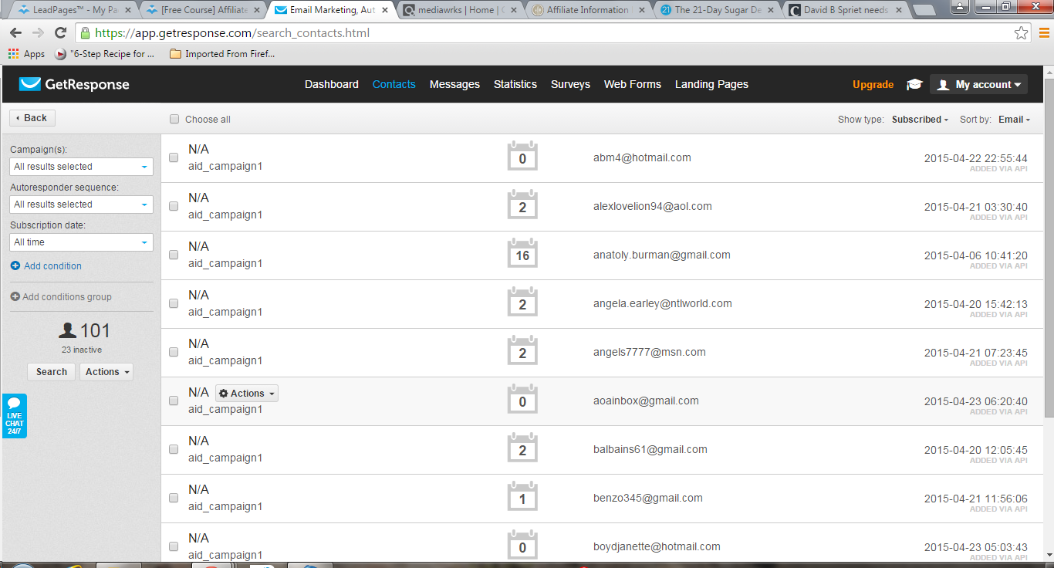Open the Campaign(s) dropdown
The image size is (1054, 568).
(x=81, y=167)
